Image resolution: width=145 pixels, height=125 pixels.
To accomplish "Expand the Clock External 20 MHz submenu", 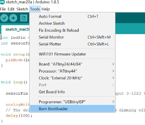I will 72,78.
